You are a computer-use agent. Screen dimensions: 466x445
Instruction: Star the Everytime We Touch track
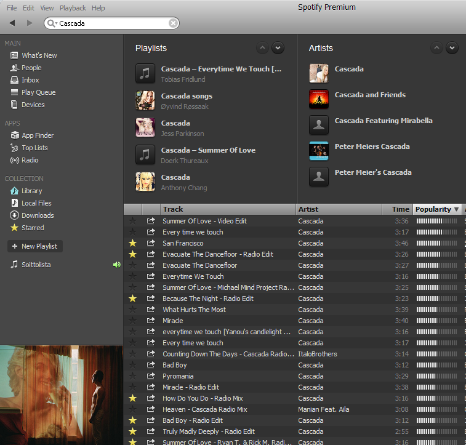132,276
